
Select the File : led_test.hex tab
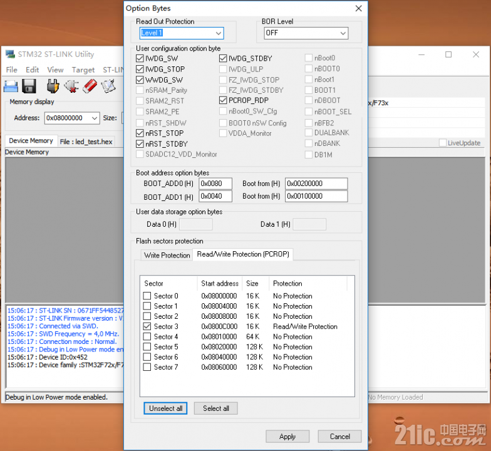click(86, 142)
